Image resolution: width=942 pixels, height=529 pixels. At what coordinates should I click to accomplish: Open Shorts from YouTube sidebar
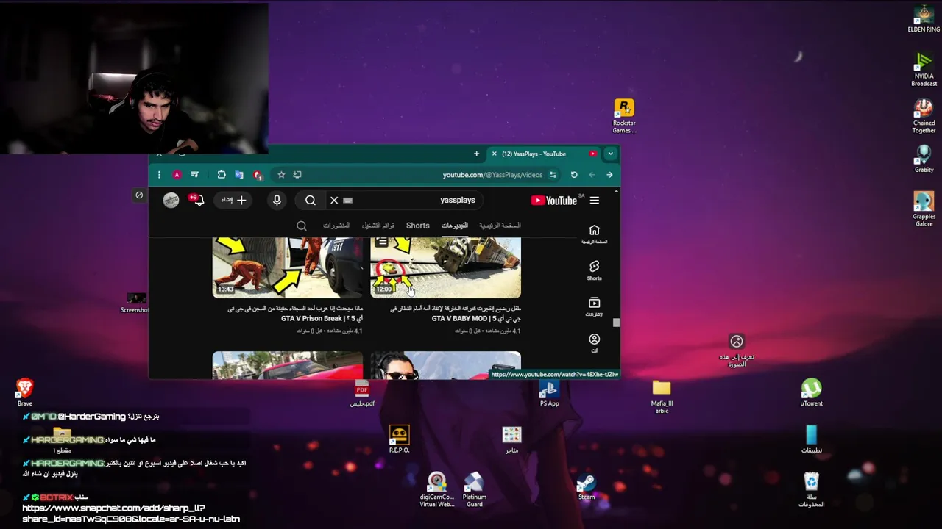[594, 270]
